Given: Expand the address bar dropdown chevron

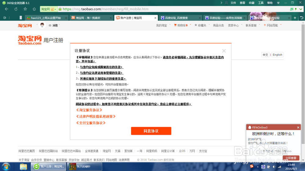Looking at the screenshot, I should pos(301,9).
